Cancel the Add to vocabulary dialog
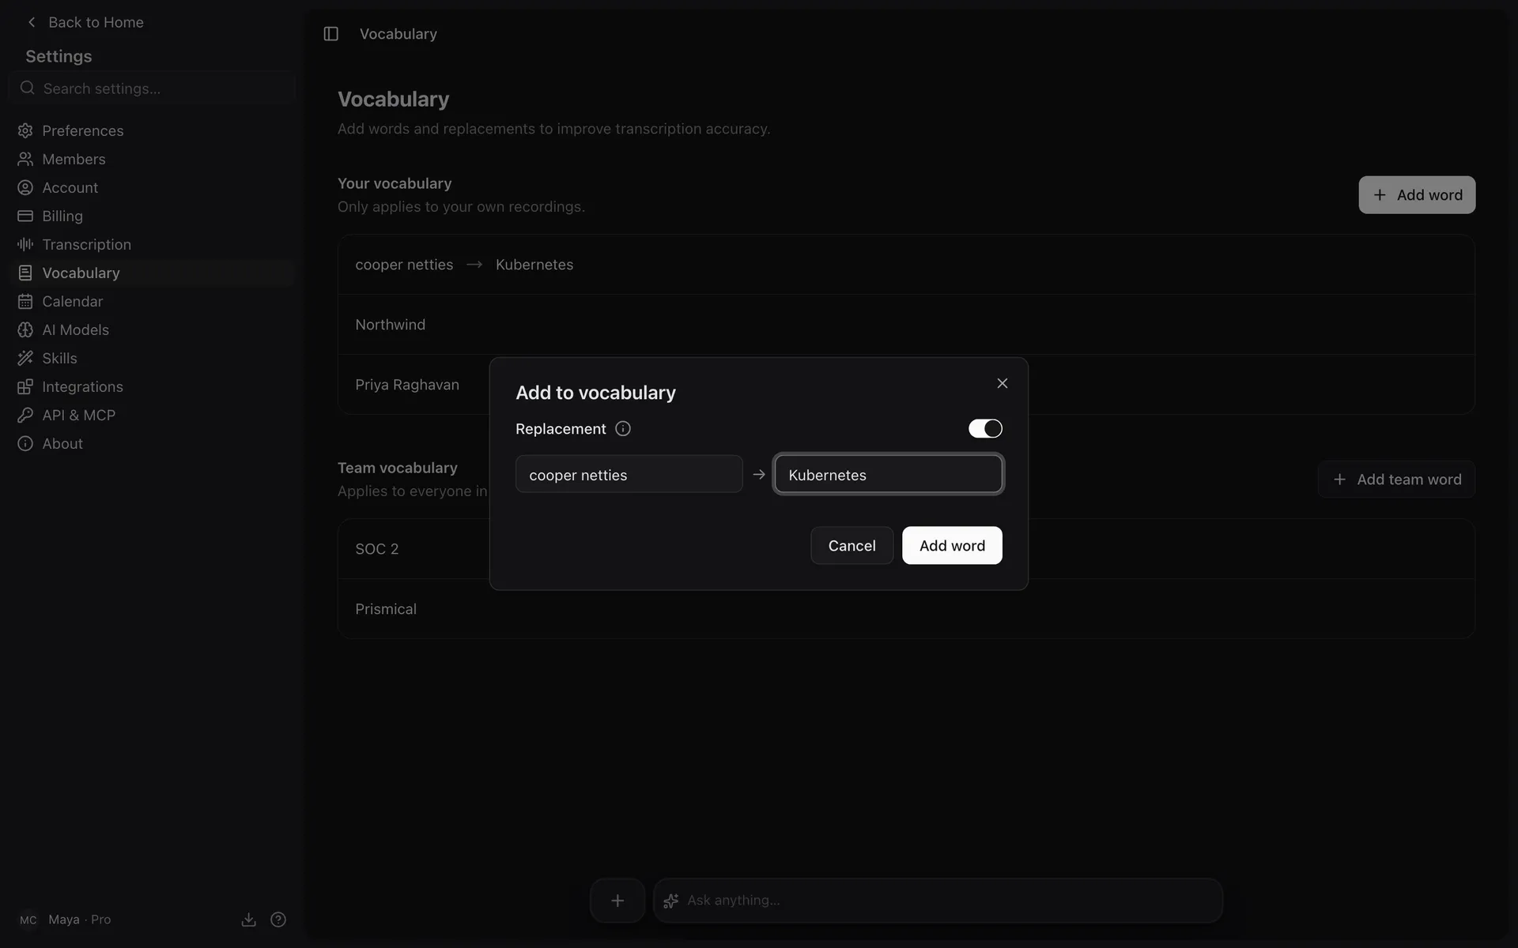The image size is (1518, 948). pos(852,546)
